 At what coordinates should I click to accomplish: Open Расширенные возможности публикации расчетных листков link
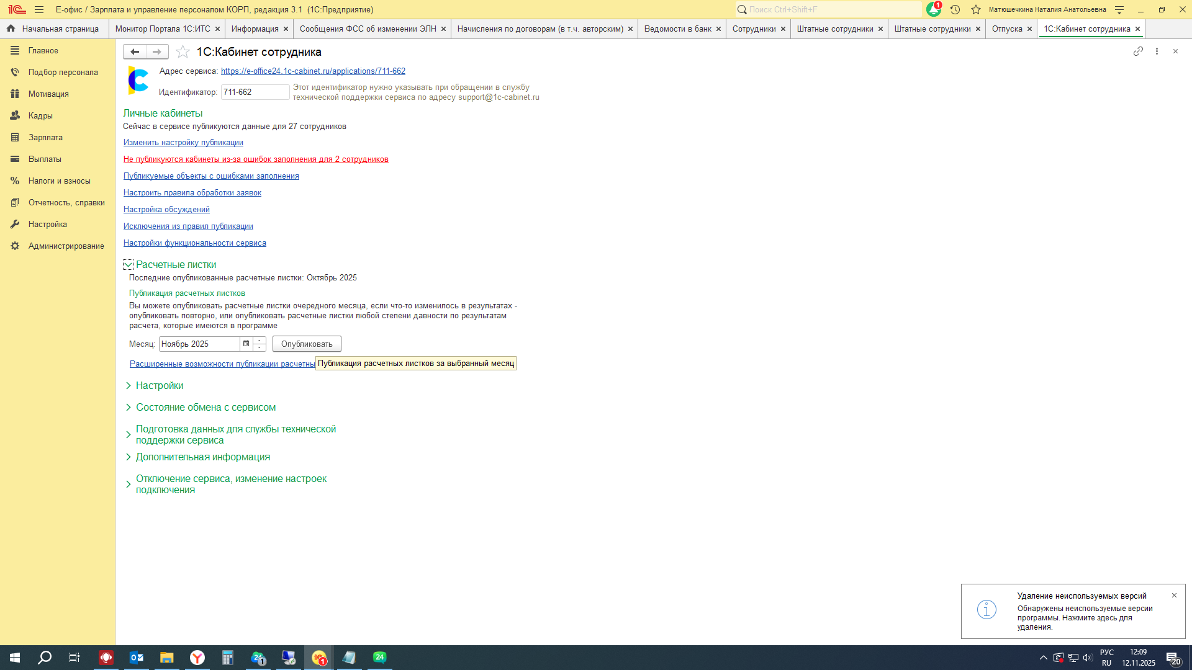click(222, 364)
